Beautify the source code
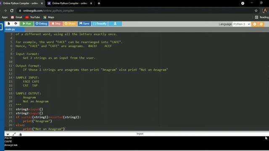The width and height of the screenshot is (269, 151). [100, 23]
